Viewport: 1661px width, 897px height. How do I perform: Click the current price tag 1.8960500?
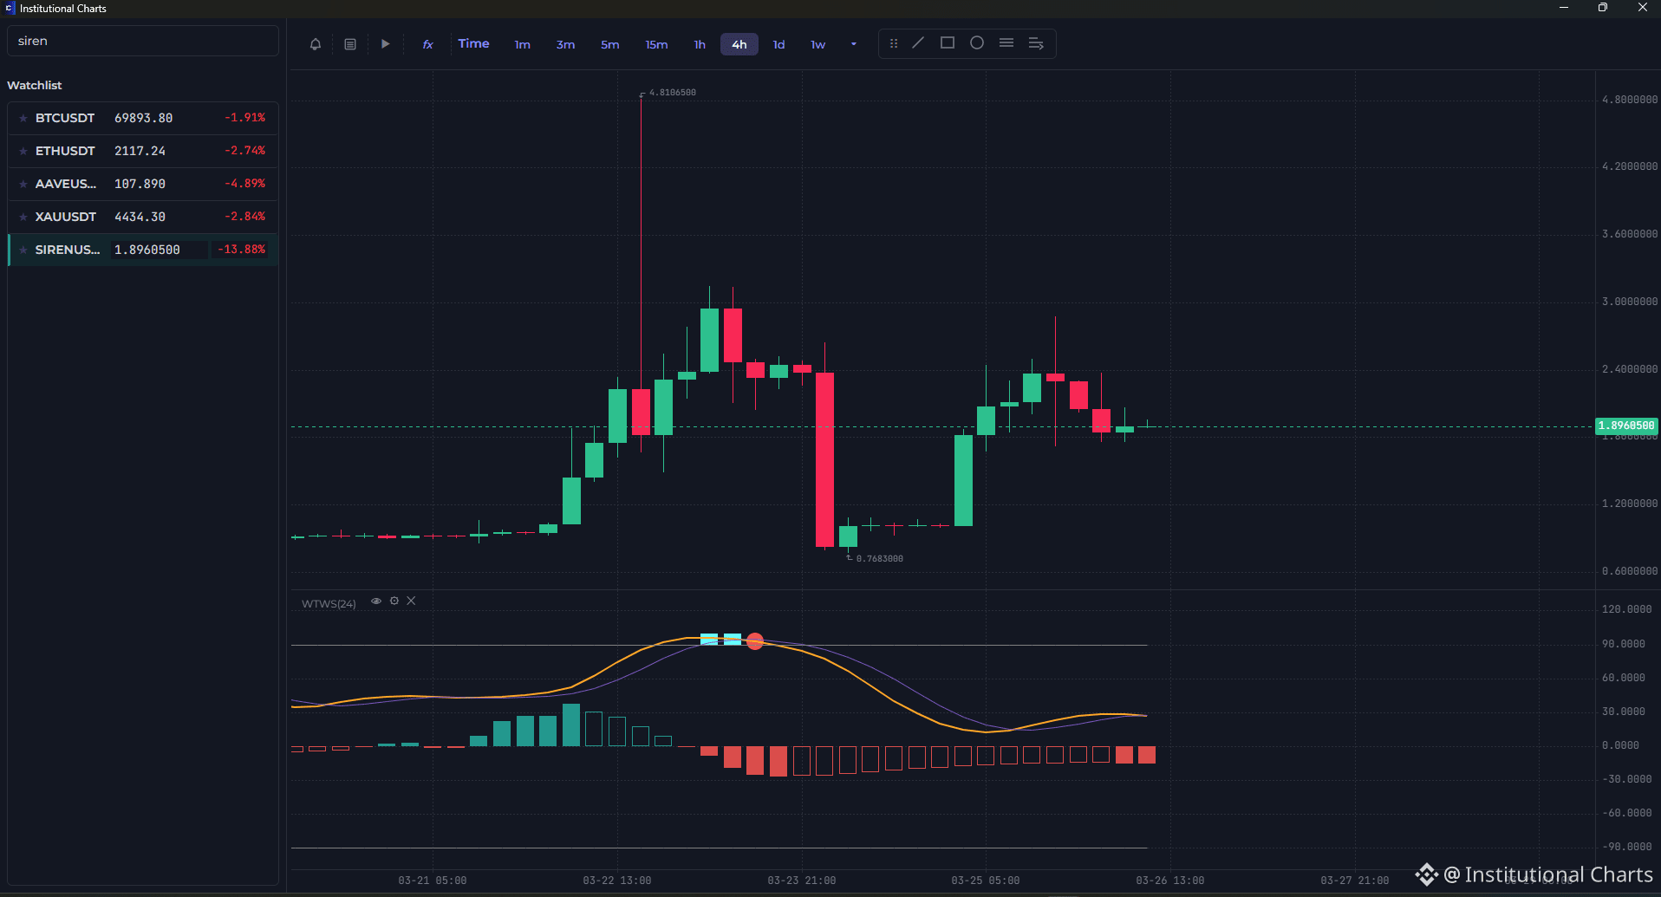tap(1626, 426)
